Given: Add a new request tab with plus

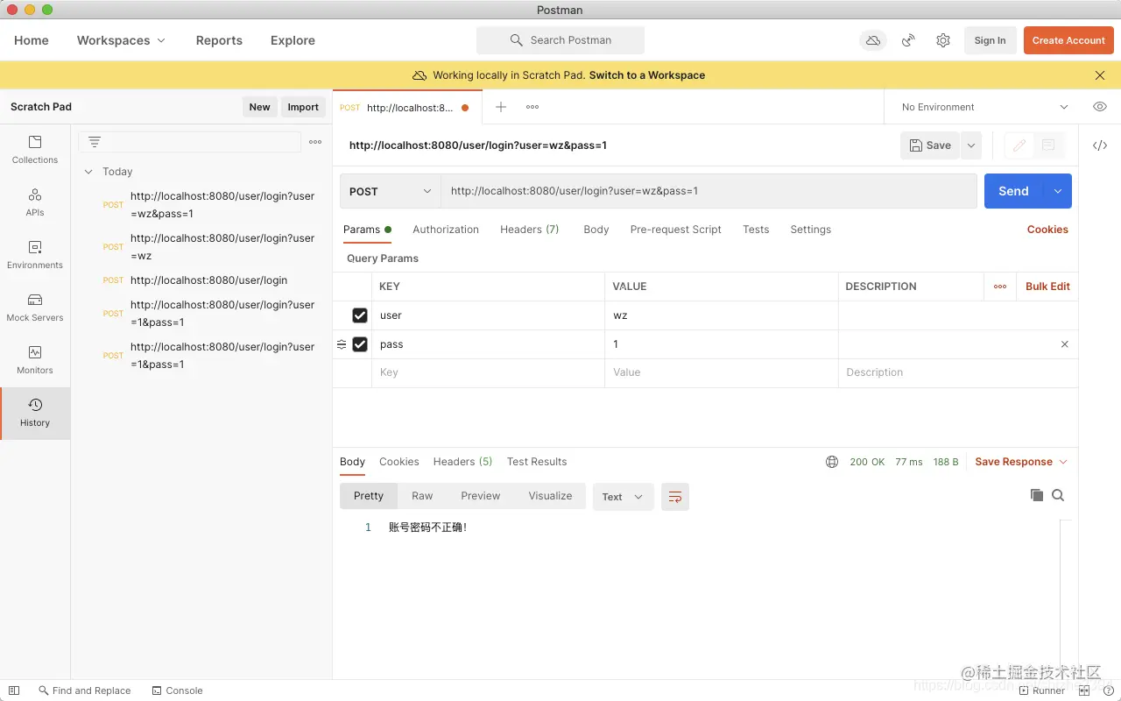Looking at the screenshot, I should (501, 107).
